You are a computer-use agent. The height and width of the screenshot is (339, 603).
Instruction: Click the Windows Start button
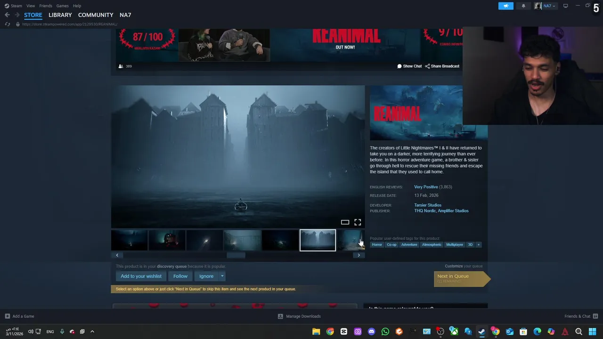coord(593,331)
